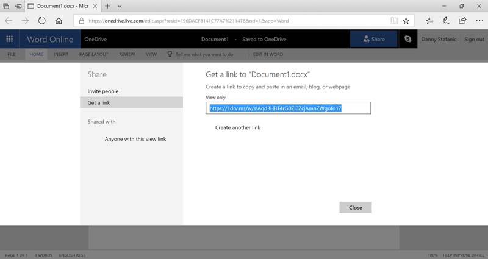The width and height of the screenshot is (488, 259).
Task: Go to browser home page
Action: point(59,21)
